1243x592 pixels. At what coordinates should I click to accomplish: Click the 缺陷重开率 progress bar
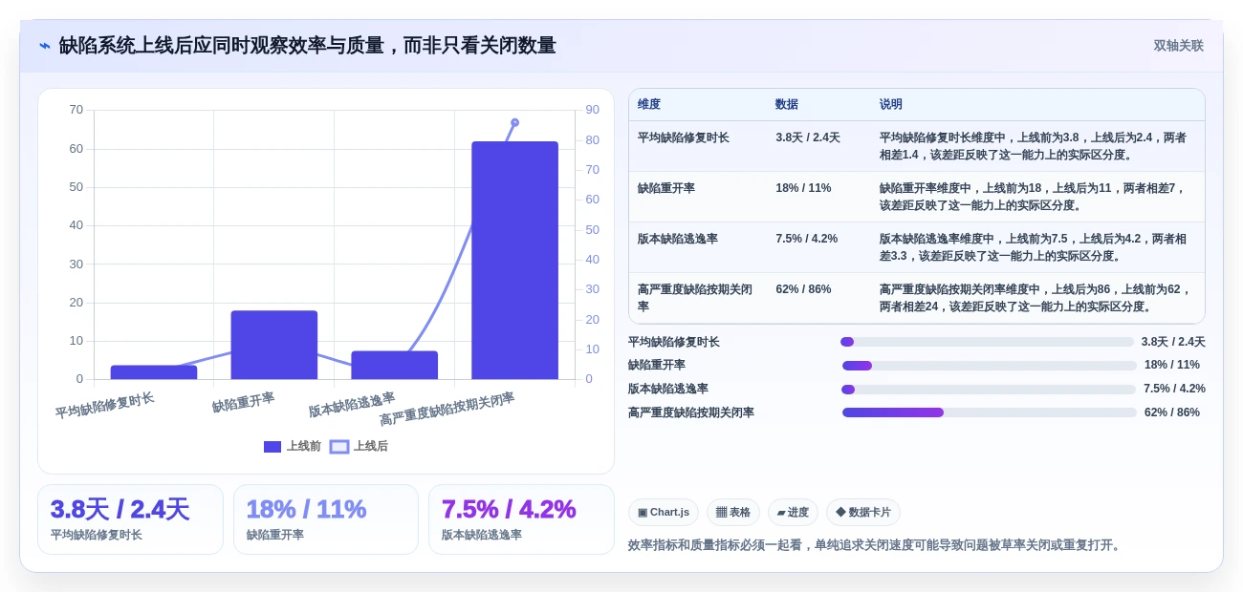[x=990, y=366]
